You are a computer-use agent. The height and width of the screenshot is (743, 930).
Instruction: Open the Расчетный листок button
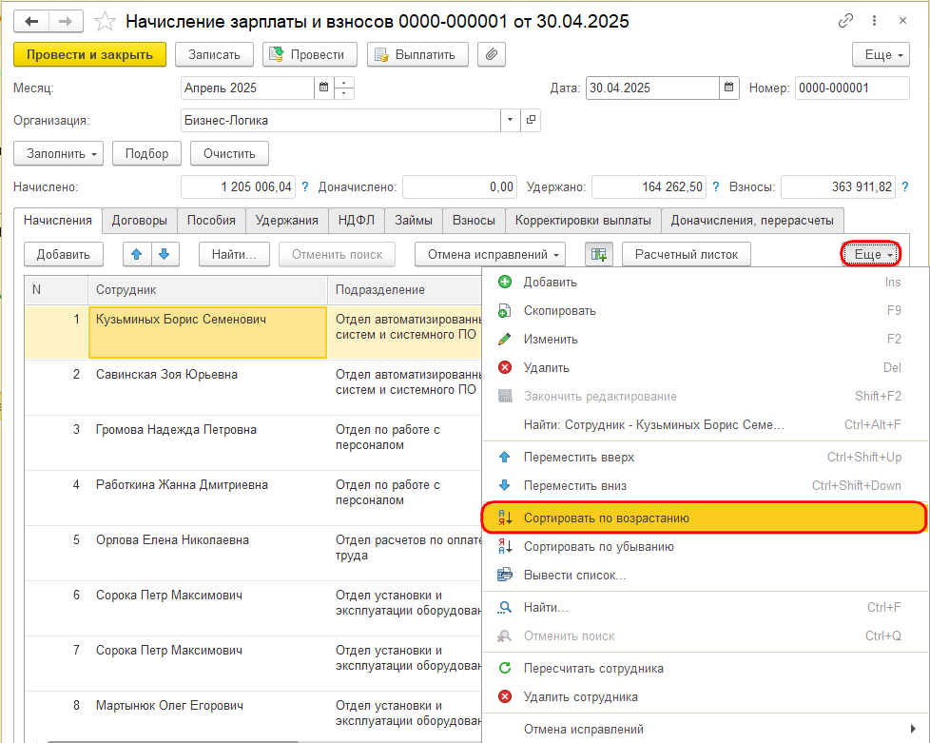click(x=687, y=255)
